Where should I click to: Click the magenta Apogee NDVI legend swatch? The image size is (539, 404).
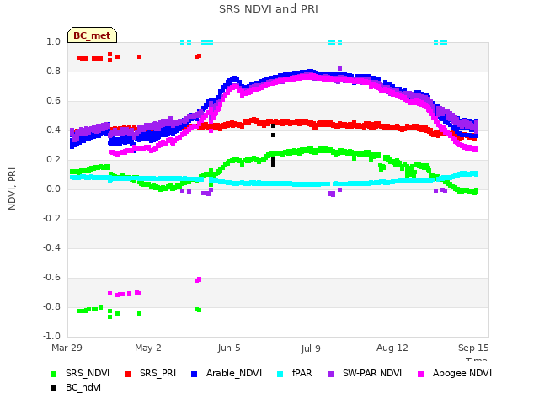pos(421,374)
